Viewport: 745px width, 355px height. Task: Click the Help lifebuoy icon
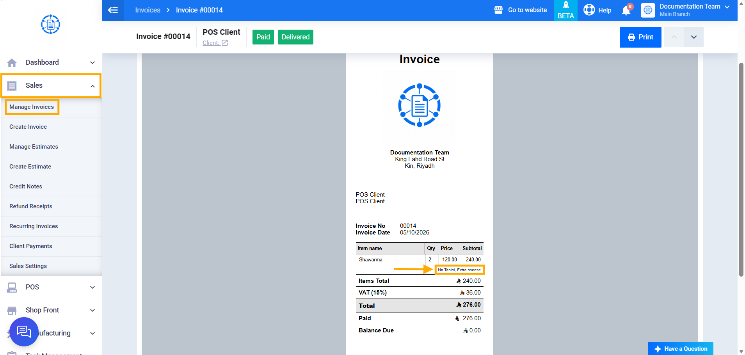pyautogui.click(x=589, y=10)
